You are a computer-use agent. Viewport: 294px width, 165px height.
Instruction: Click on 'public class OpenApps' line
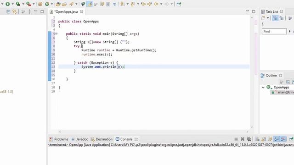pos(79,22)
